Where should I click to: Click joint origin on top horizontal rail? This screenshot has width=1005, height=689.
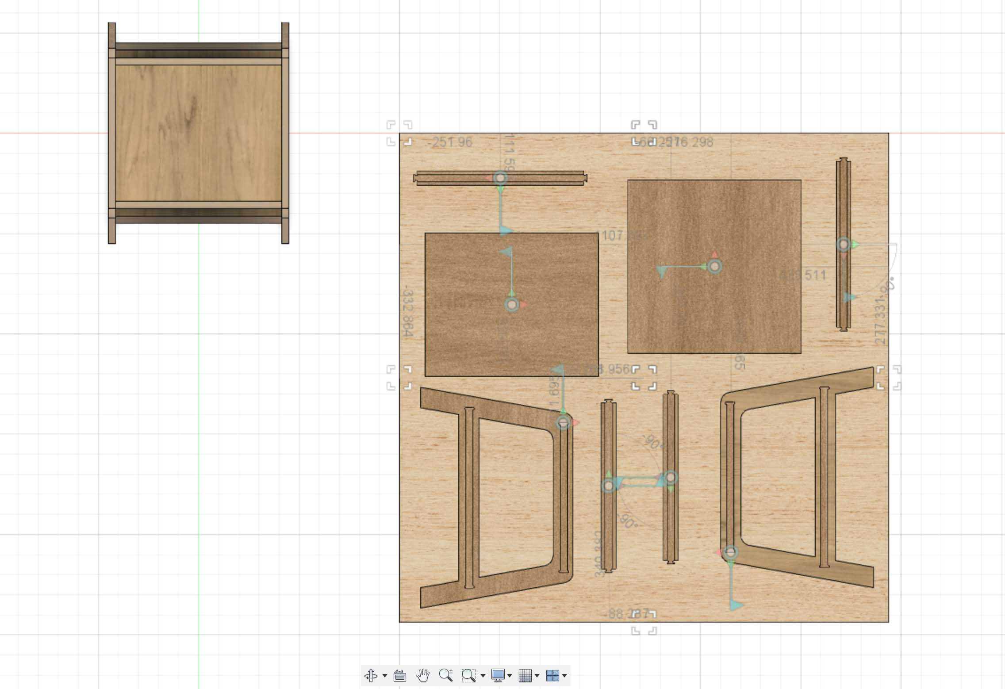(500, 178)
